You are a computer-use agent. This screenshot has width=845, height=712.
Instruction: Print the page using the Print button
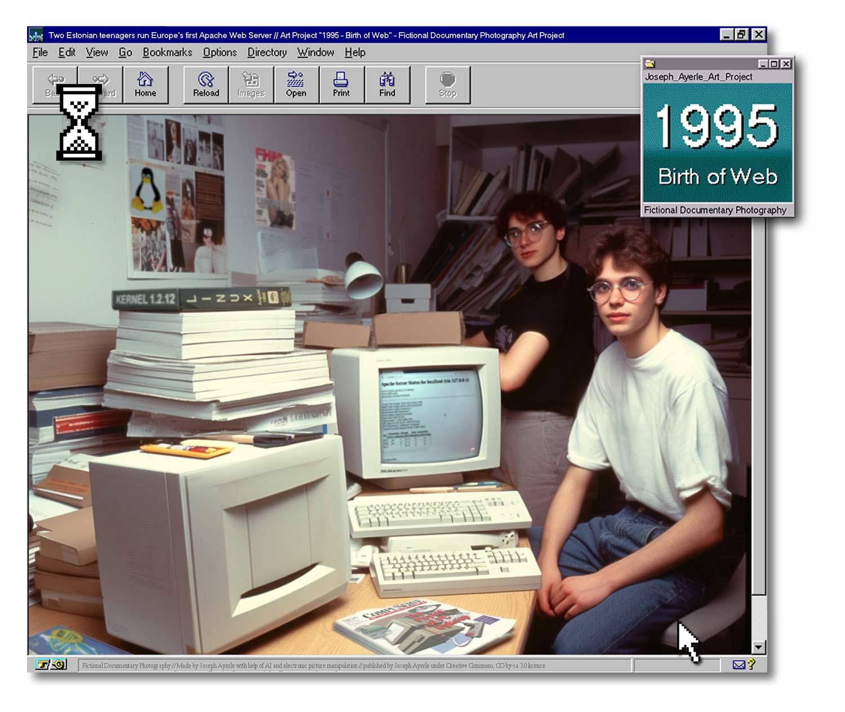[341, 85]
